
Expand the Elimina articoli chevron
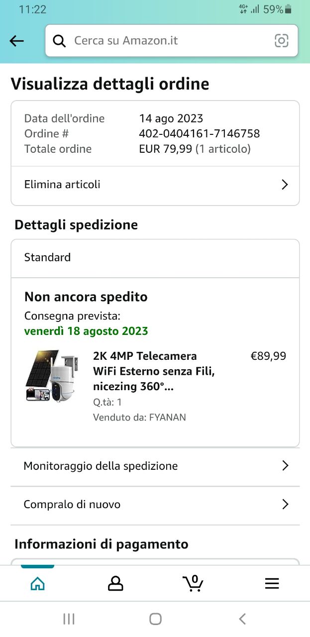pyautogui.click(x=285, y=185)
